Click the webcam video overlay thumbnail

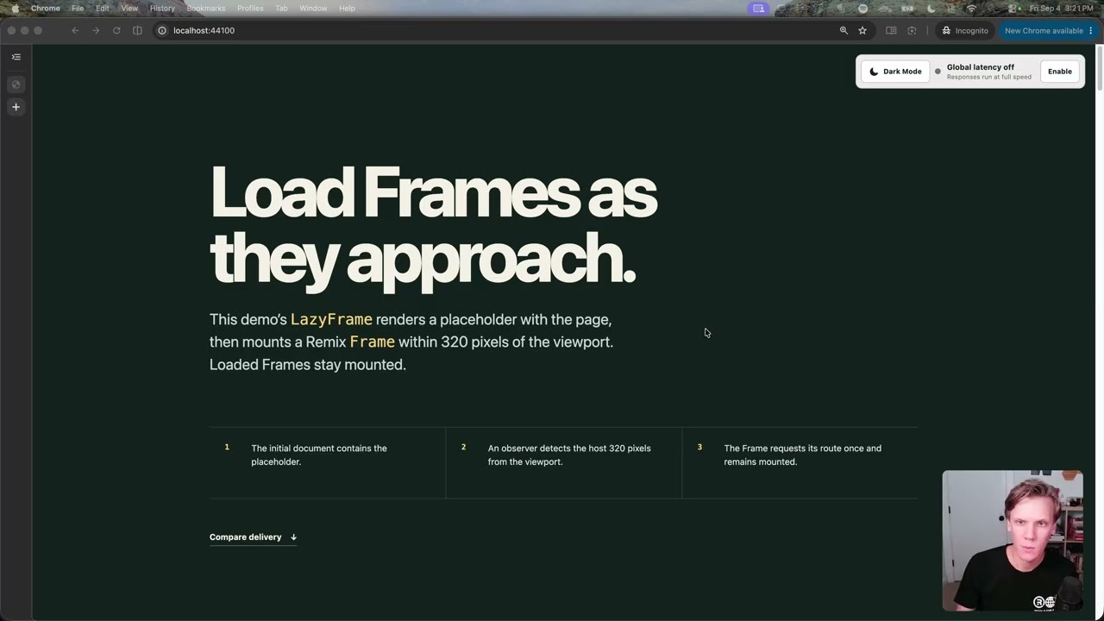pyautogui.click(x=1013, y=541)
